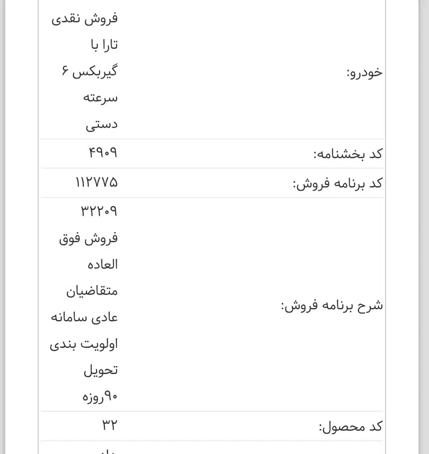Click the "خودرو:" field label
The image size is (429, 454).
click(x=364, y=73)
